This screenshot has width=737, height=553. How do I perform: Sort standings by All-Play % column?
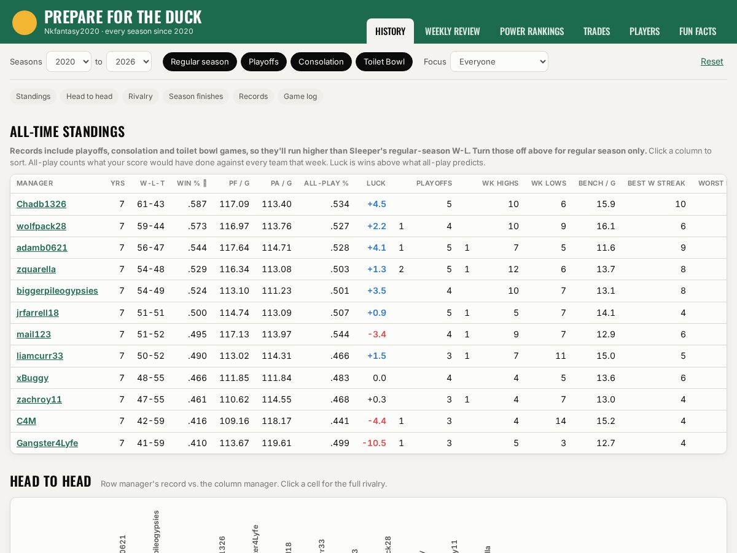click(x=326, y=183)
